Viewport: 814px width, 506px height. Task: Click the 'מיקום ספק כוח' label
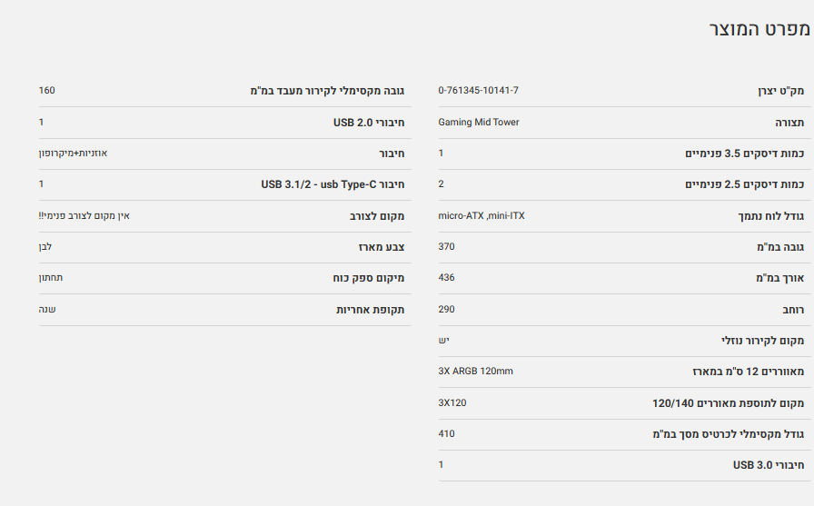pos(368,278)
